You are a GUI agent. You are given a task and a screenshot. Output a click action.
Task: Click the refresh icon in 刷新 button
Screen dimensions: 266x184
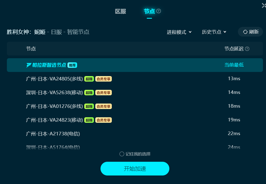[x=245, y=32]
